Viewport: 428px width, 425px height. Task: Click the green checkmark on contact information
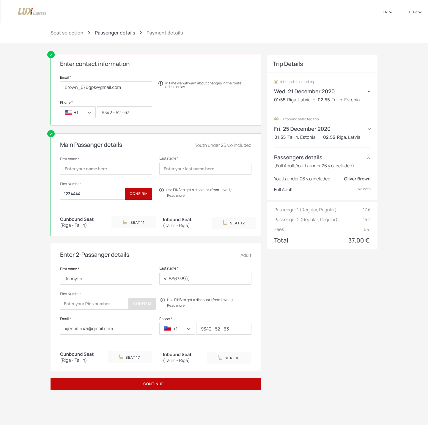pyautogui.click(x=51, y=55)
